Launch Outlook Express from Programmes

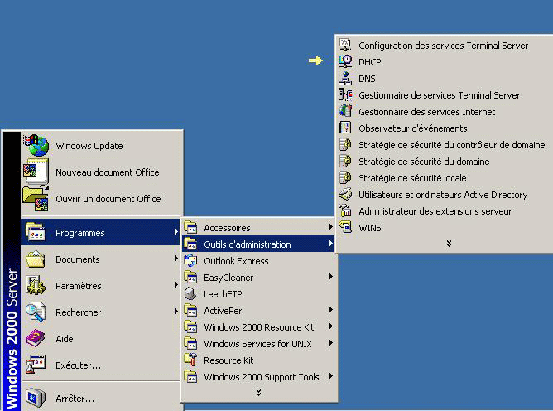[258, 260]
